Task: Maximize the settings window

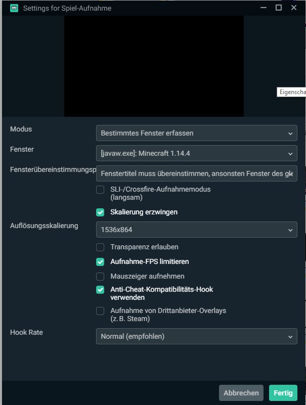Action: point(278,8)
